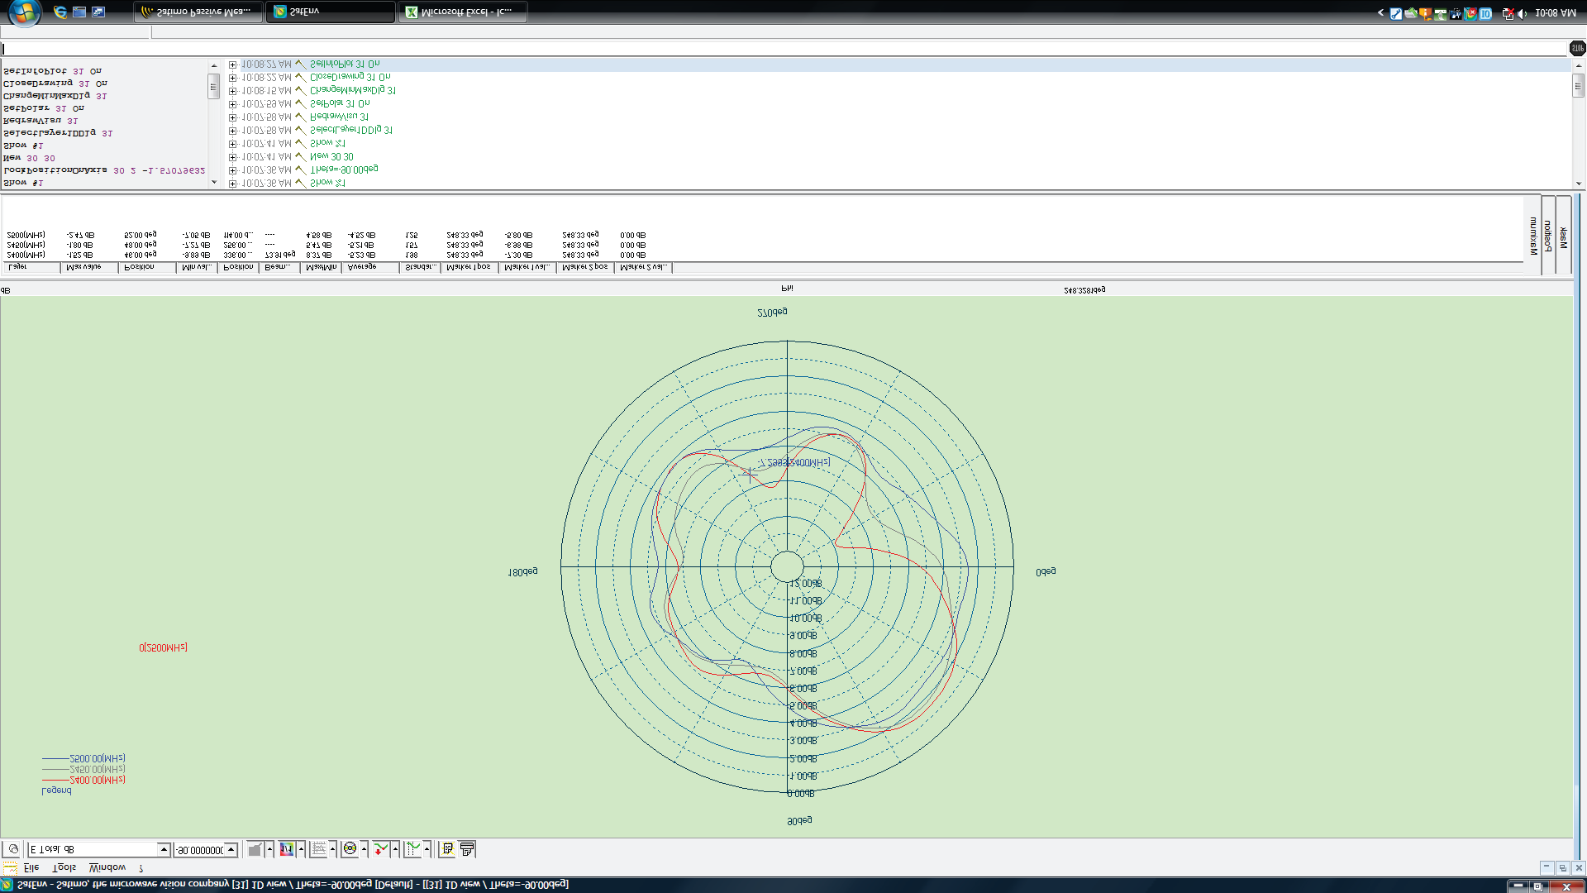Expand the ChangeMinMaxDlg 31 log entry
This screenshot has height=893, width=1587.
[x=233, y=91]
